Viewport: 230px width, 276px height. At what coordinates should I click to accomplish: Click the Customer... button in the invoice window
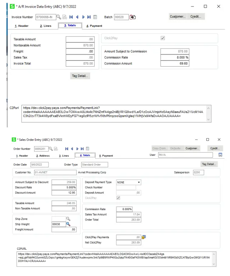coord(178,17)
